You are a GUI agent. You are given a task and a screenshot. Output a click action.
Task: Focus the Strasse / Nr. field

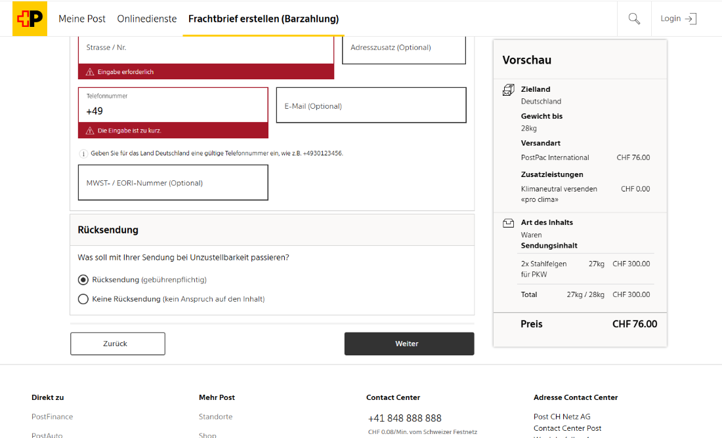(x=206, y=50)
